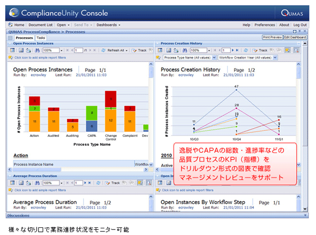Click the page number field in the Open Process Instances toolbar
The width and height of the screenshot is (316, 235).
tap(78, 50)
